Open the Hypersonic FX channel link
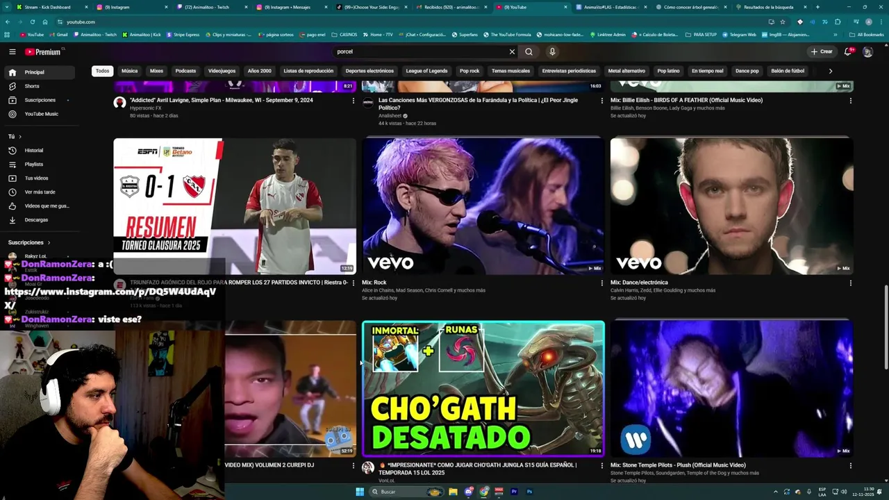The image size is (889, 500). coord(146,108)
